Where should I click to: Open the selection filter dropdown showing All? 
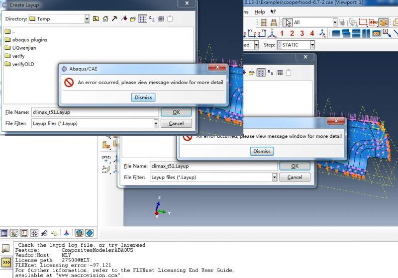pyautogui.click(x=335, y=22)
